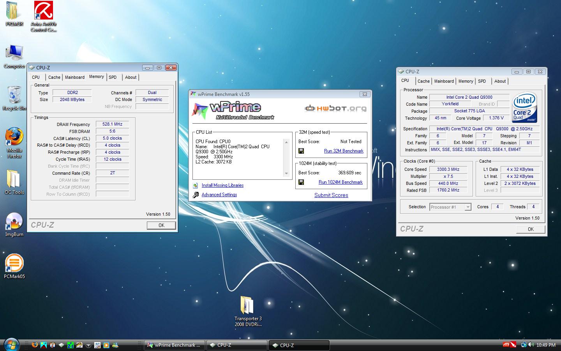Select the PCMark05 desktop shortcut
The width and height of the screenshot is (561, 351).
point(14,266)
